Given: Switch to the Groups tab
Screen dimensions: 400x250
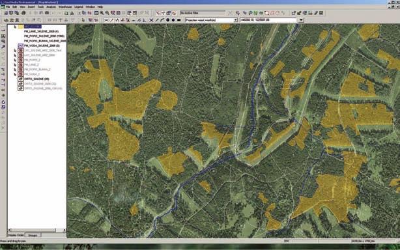Looking at the screenshot, I should click(33, 235).
